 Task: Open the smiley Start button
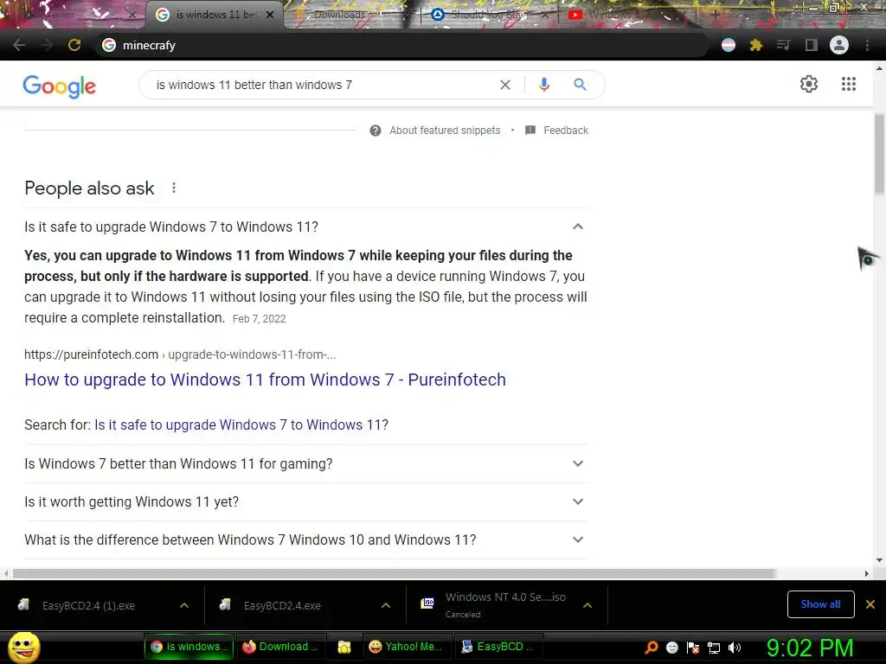(24, 647)
